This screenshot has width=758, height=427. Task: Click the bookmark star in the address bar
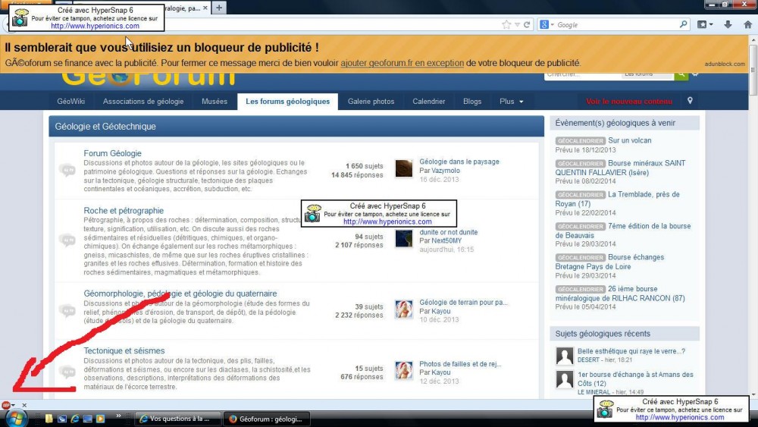(x=506, y=24)
